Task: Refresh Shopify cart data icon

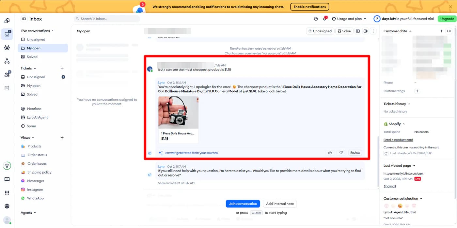Action: coord(386,153)
